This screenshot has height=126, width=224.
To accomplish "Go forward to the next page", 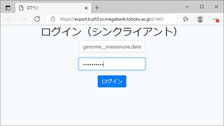I will (23, 19).
